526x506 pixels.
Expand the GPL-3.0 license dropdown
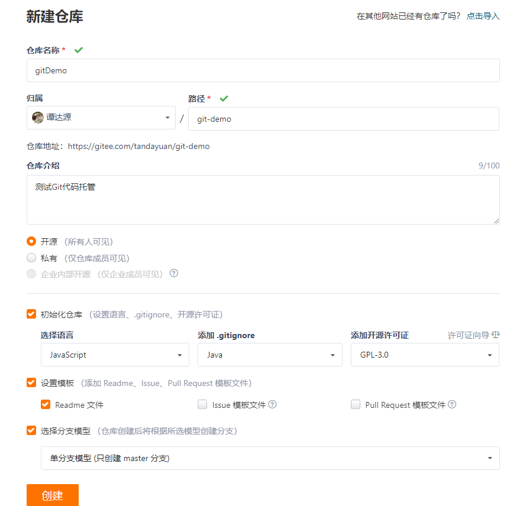(x=425, y=355)
